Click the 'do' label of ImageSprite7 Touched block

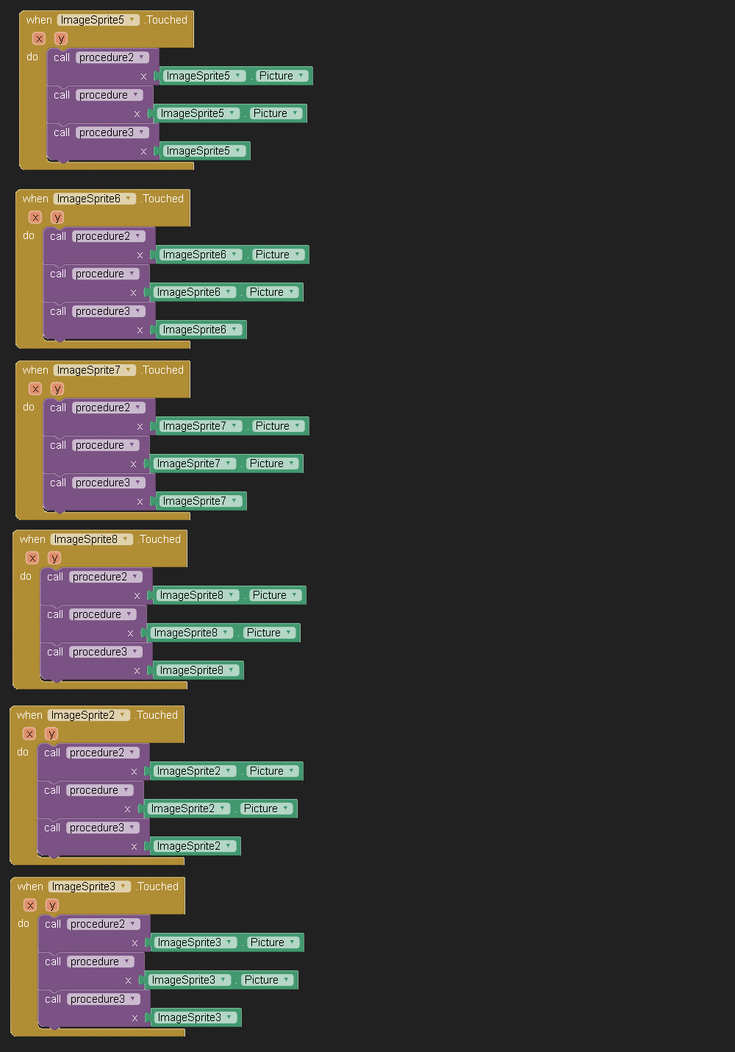29,407
